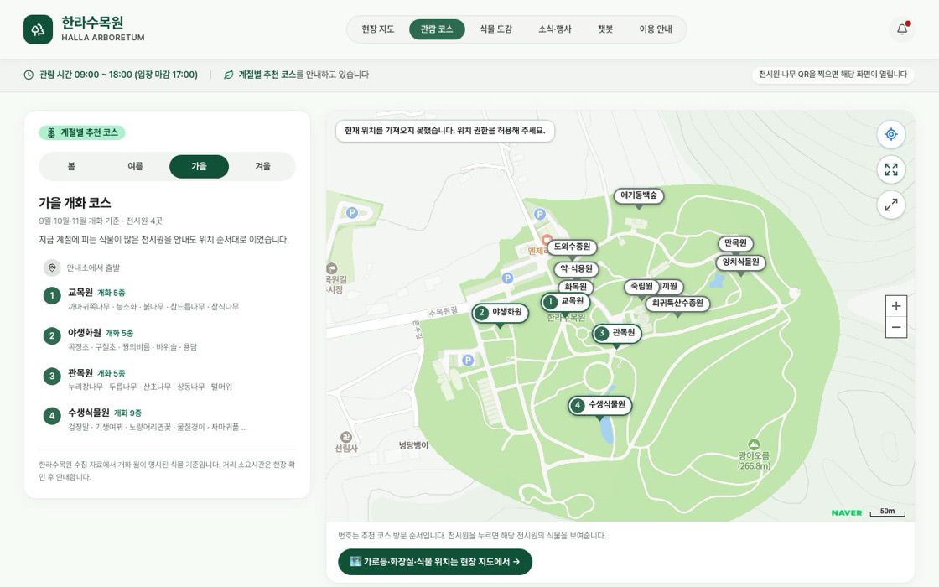939x587 pixels.
Task: Select map marker 1 교목원
Action: pyautogui.click(x=565, y=302)
